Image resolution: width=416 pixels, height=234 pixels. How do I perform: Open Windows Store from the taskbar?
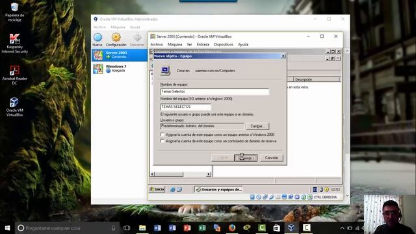point(276,228)
